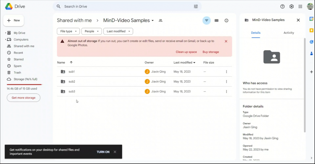Click Clean up space link
Screen dimensions: 315x164
pos(186,52)
